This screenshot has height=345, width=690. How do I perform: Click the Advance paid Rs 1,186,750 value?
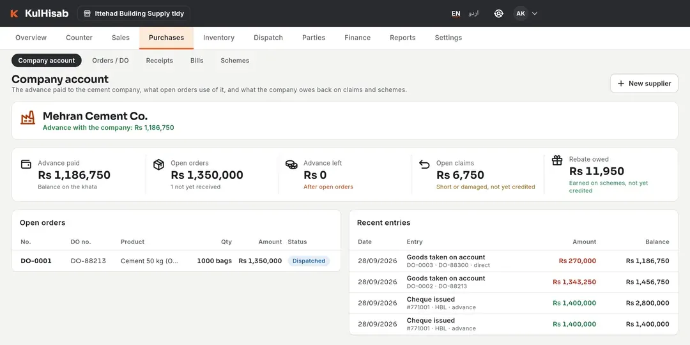[x=74, y=175]
